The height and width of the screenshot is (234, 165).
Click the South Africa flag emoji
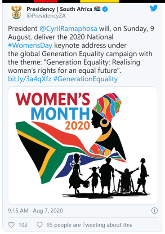97,9
